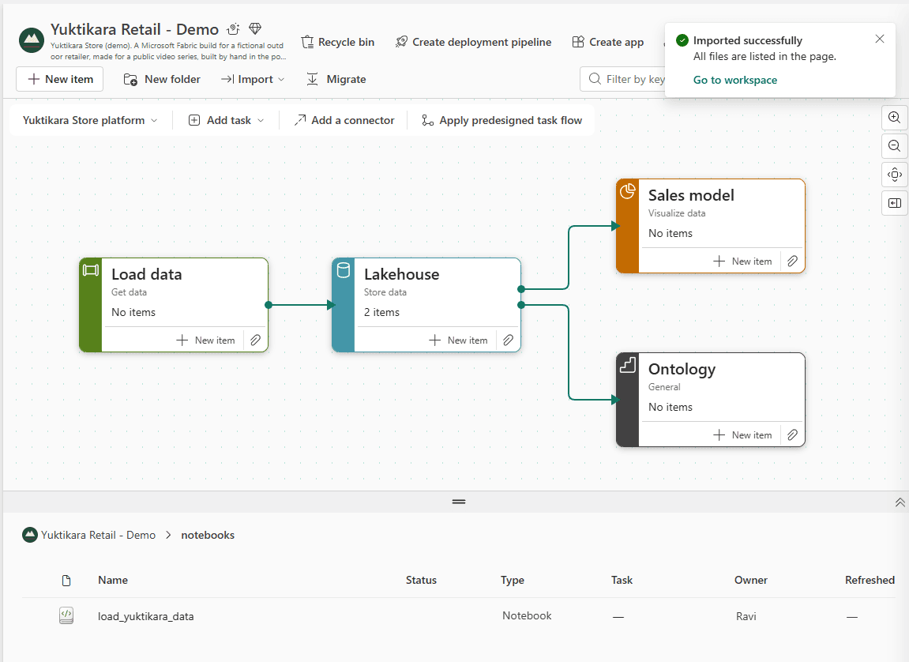
Task: Click the Migrate button
Action: coord(336,79)
